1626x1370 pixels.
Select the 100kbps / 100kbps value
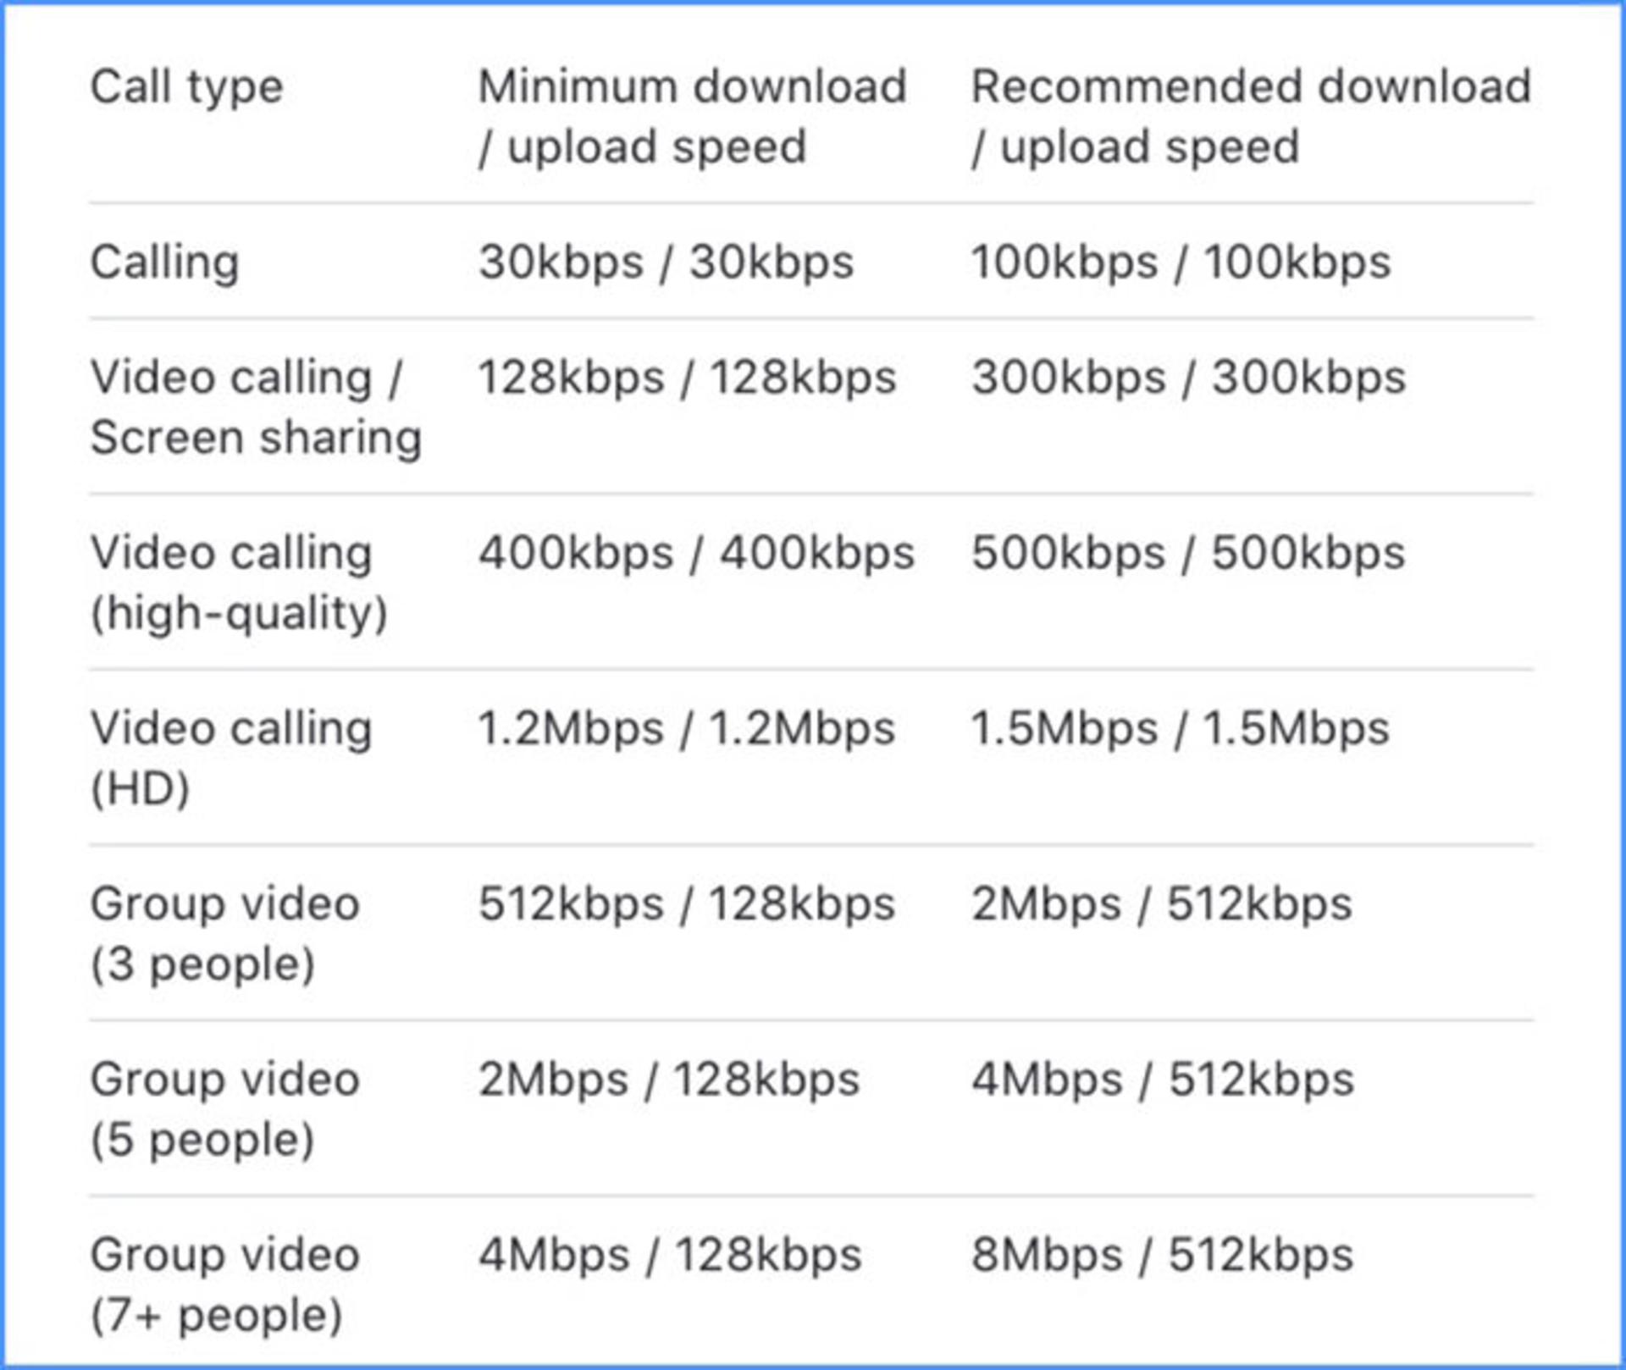pyautogui.click(x=1181, y=262)
